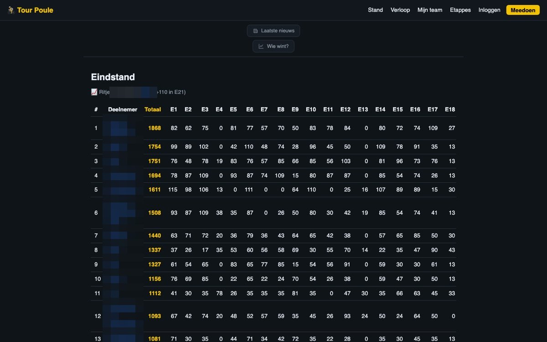The width and height of the screenshot is (547, 342).
Task: Click the total 1868 in row 1
Action: [155, 128]
